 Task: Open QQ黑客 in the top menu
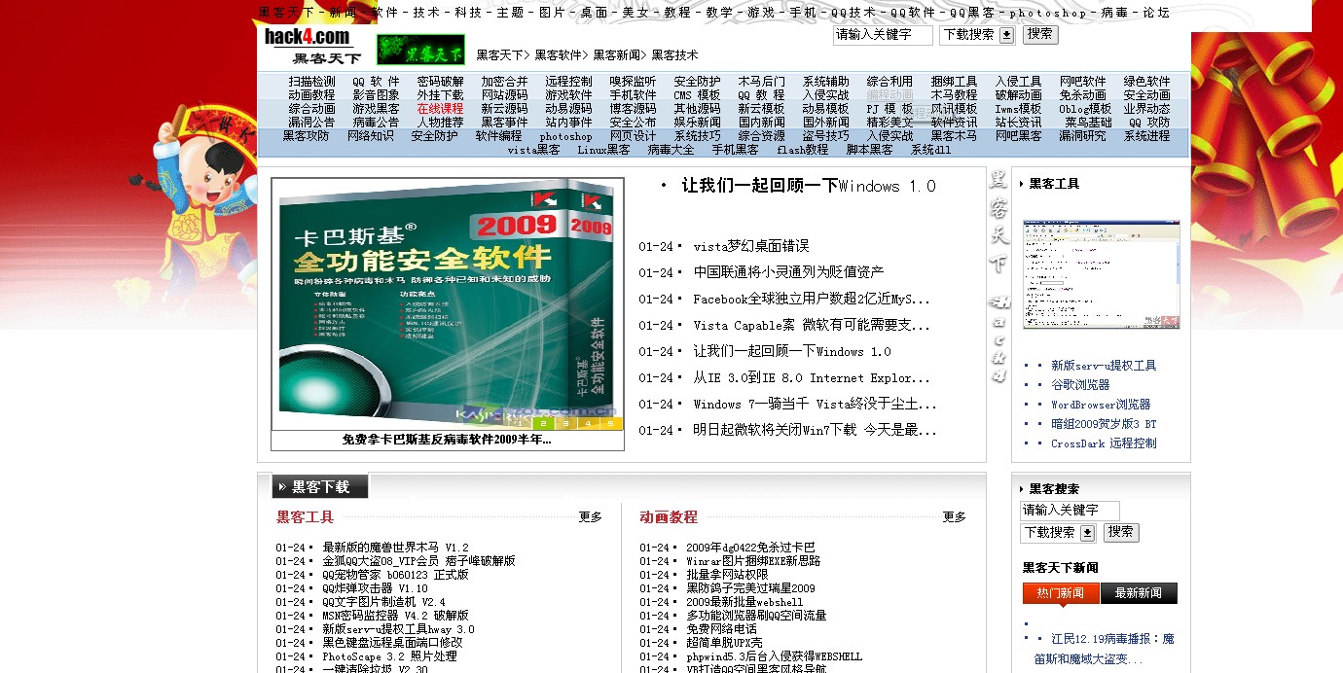click(972, 13)
